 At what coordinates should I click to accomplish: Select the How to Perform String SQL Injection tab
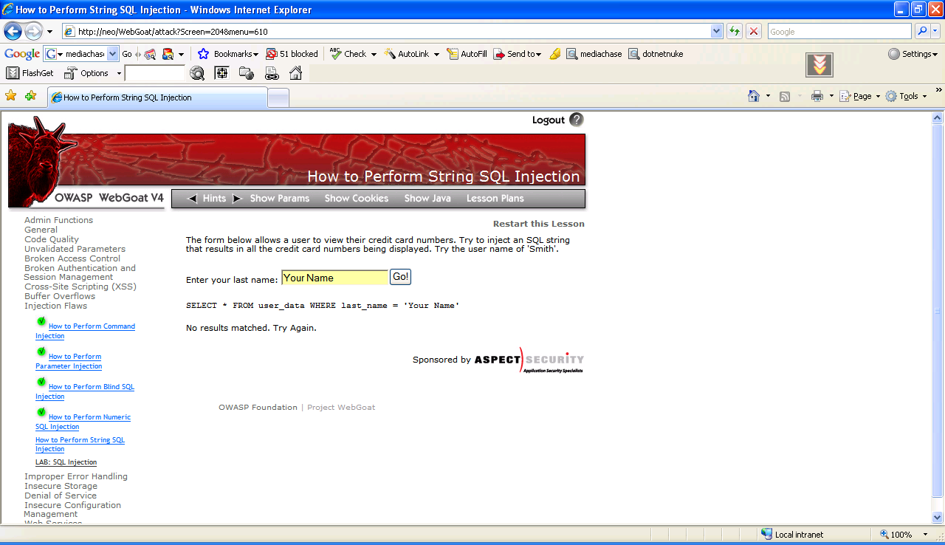coord(157,97)
